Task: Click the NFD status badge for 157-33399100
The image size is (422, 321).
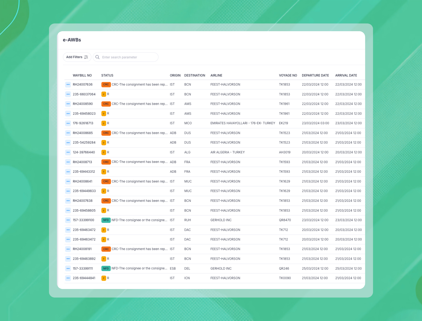Action: pos(106,220)
